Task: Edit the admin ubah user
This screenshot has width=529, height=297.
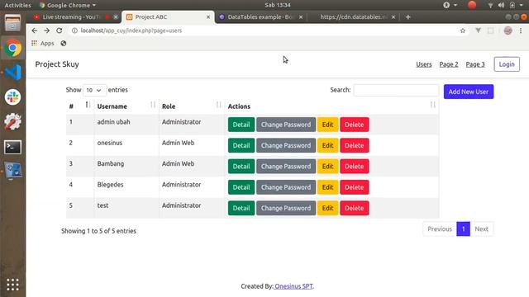Action: tap(327, 125)
